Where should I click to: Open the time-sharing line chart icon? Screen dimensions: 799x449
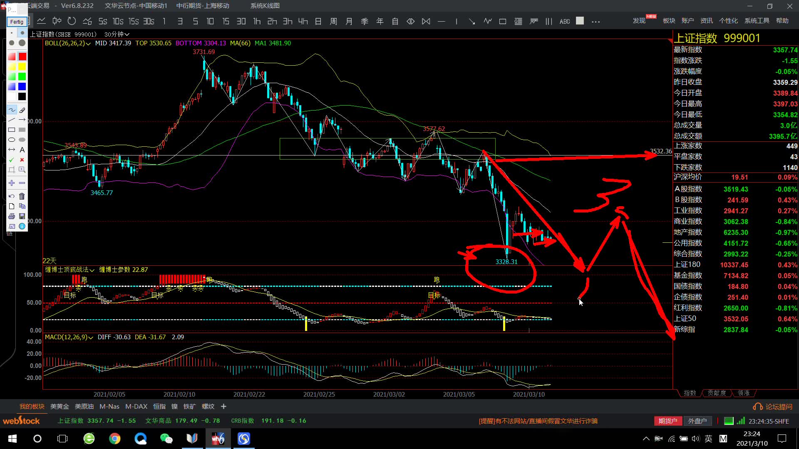pyautogui.click(x=41, y=21)
